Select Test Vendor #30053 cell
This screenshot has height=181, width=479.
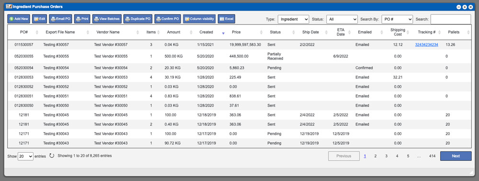pos(111,77)
